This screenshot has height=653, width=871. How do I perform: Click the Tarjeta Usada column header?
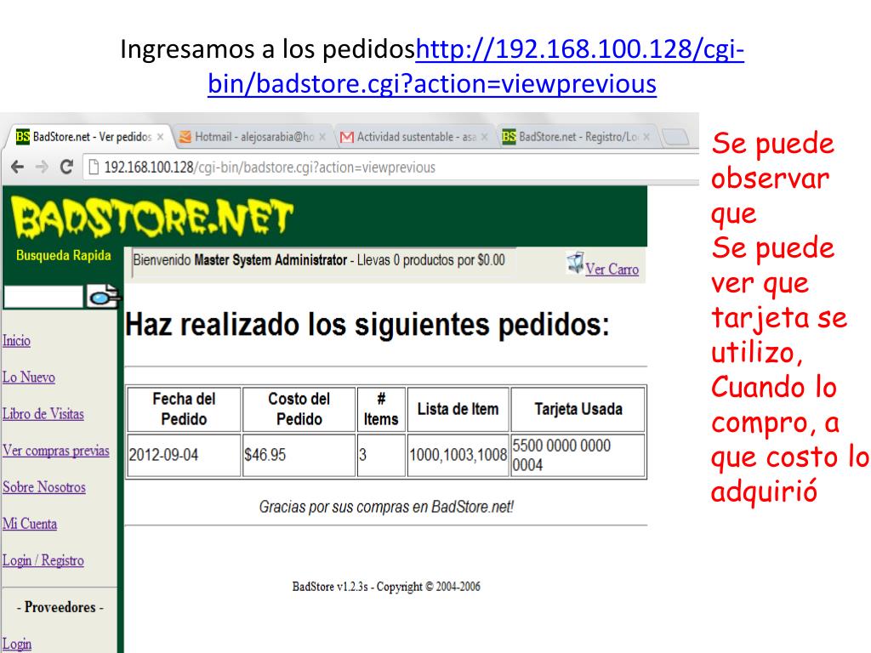tap(578, 409)
